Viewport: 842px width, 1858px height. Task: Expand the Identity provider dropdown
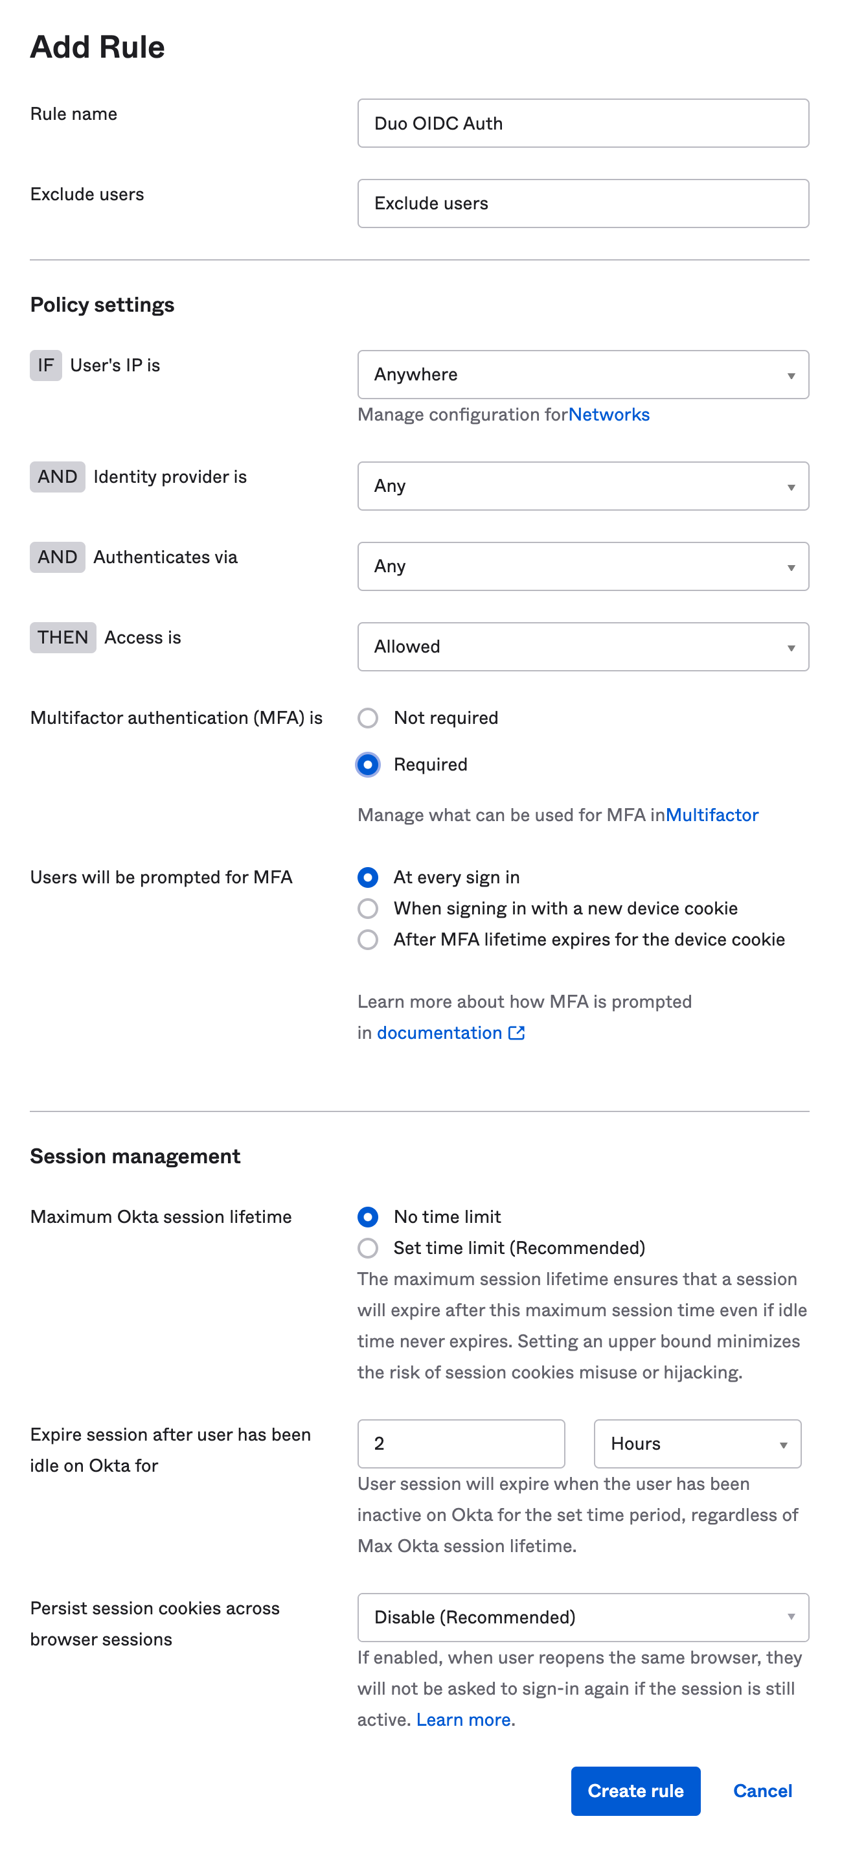click(582, 485)
